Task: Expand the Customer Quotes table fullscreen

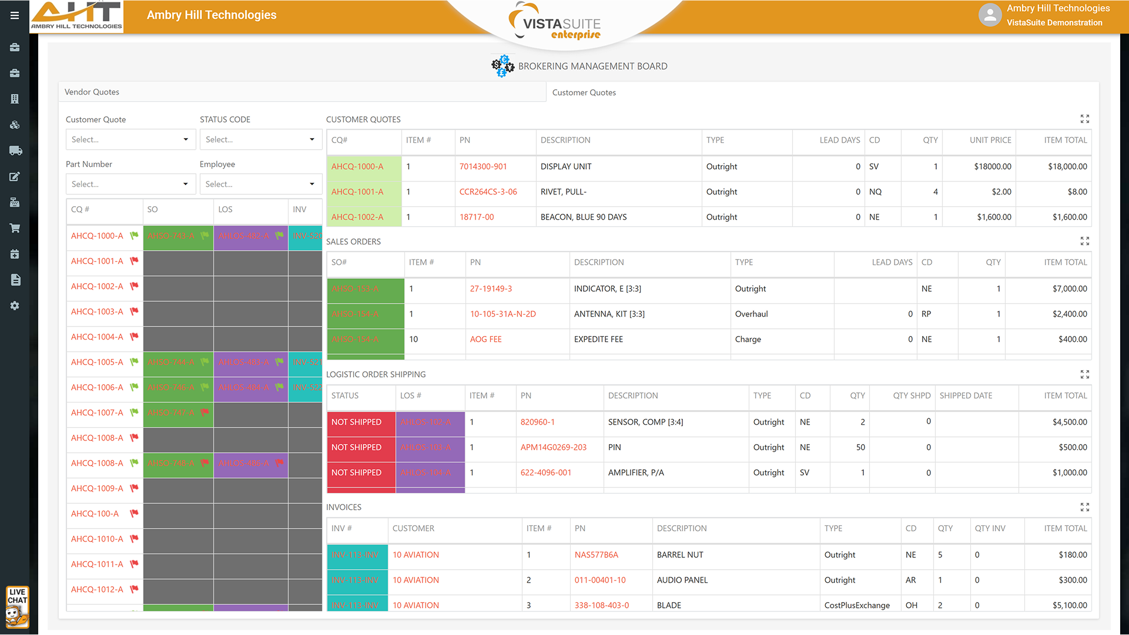Action: [x=1084, y=119]
